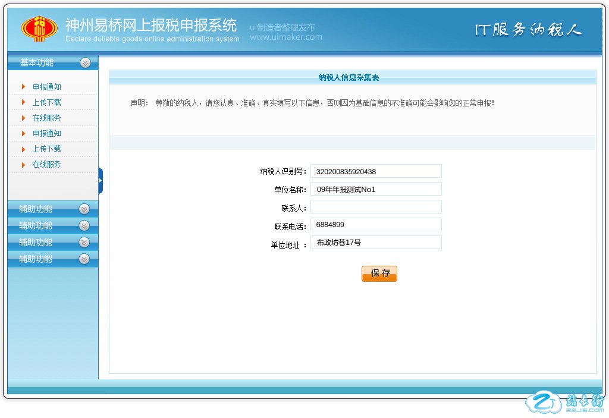Click the www.uimaker.com header link

point(286,37)
